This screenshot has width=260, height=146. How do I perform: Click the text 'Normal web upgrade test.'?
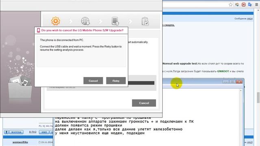click(x=180, y=64)
